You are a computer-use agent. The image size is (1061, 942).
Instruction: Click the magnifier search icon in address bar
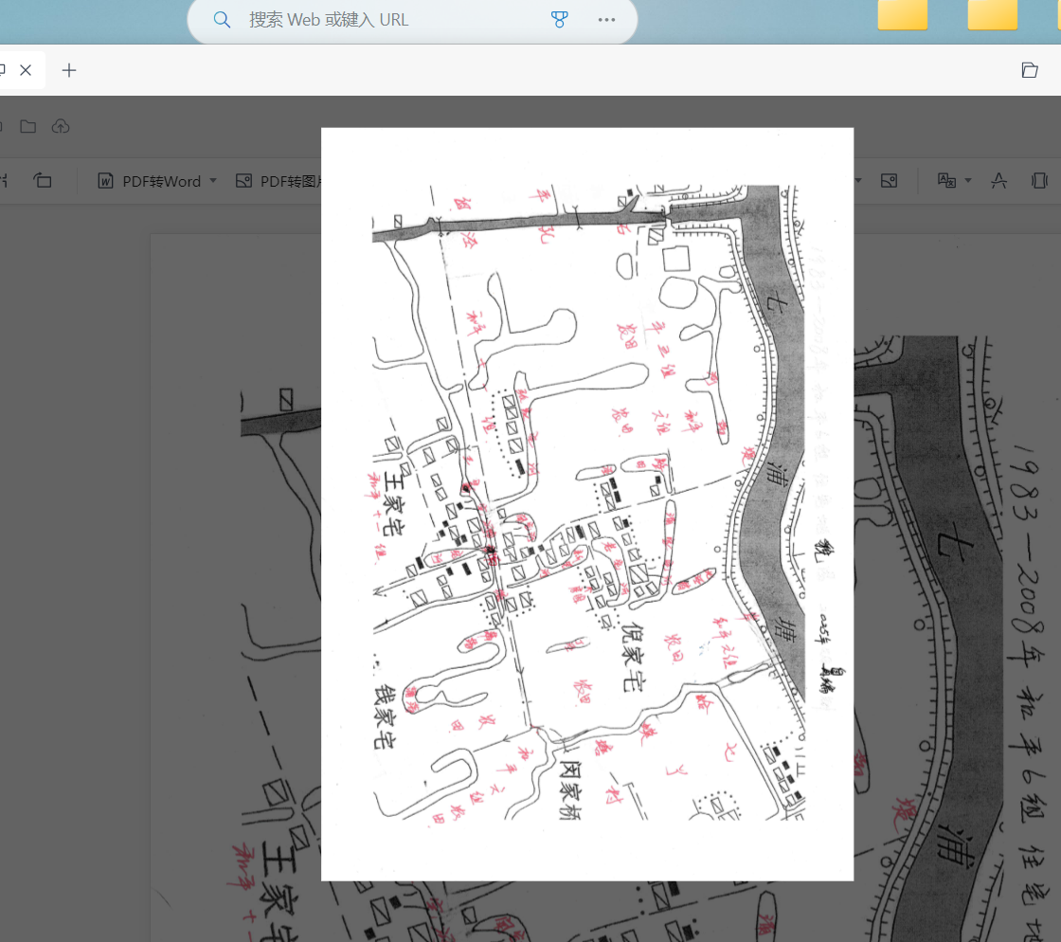[222, 20]
